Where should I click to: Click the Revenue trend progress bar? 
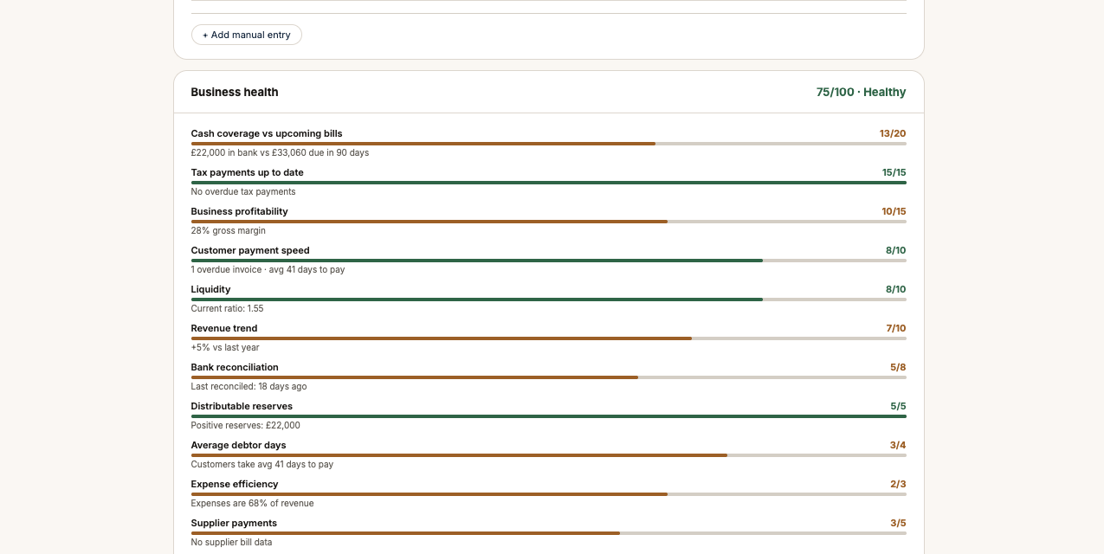tap(549, 338)
